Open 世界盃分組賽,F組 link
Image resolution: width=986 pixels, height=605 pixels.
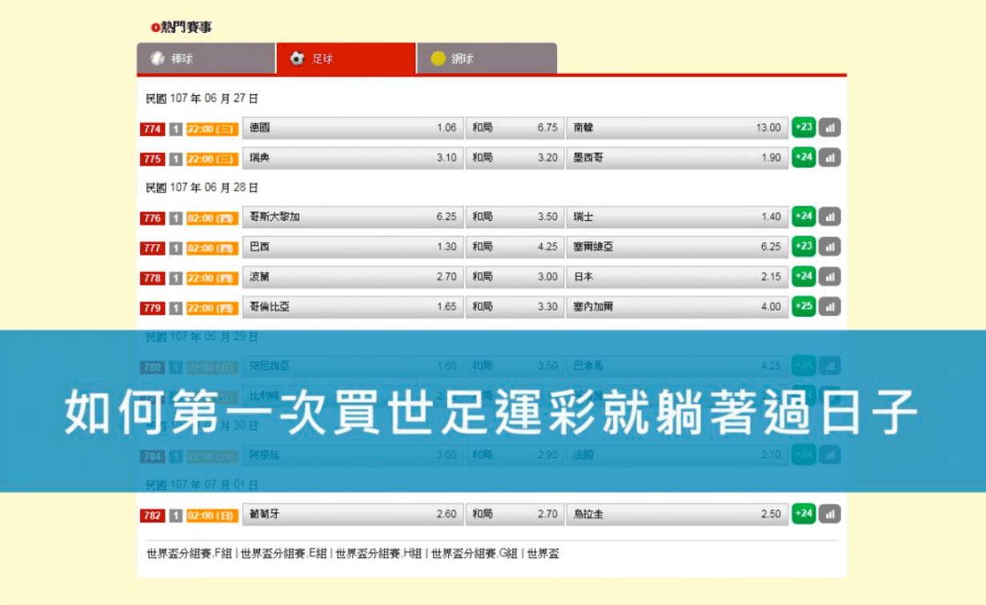tap(189, 554)
